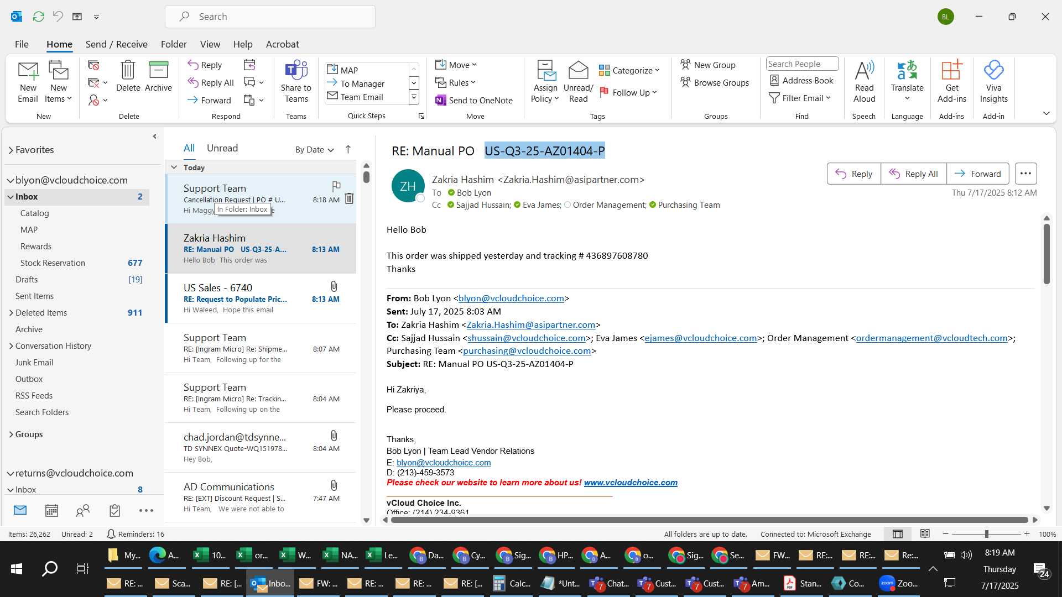Open the Move dropdown
Image resolution: width=1062 pixels, height=597 pixels.
pyautogui.click(x=456, y=65)
